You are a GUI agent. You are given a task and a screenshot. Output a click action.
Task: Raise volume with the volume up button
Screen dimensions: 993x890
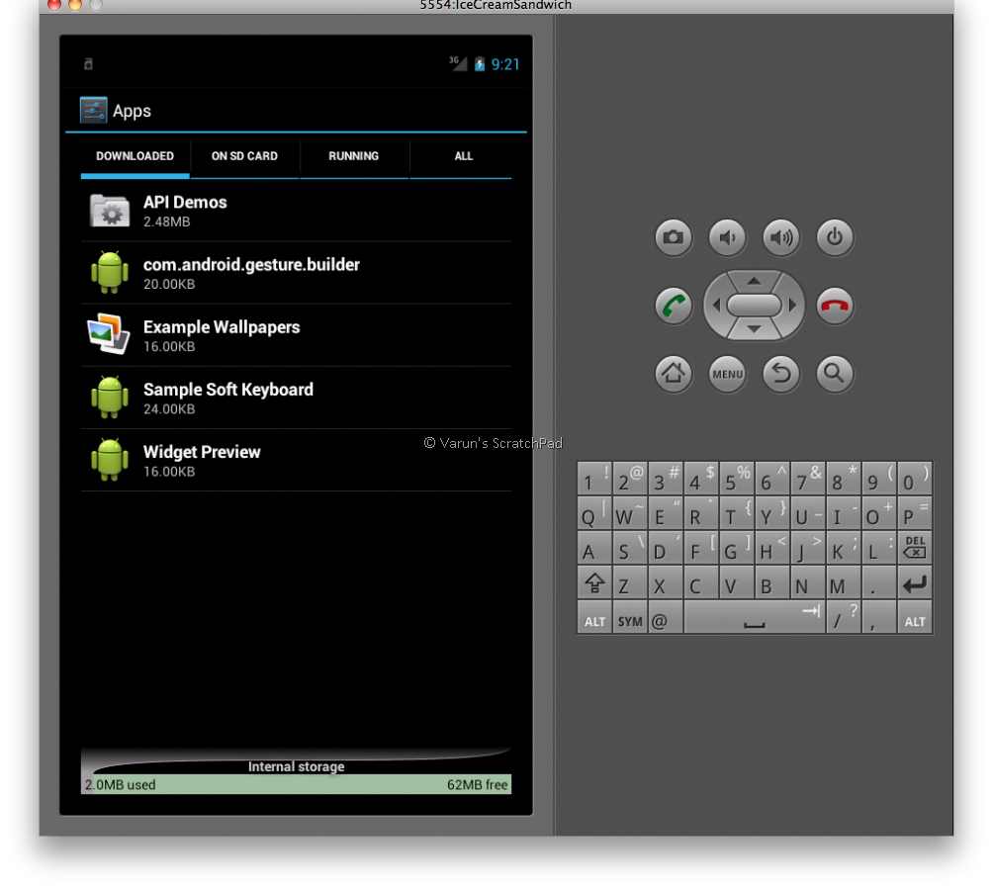780,237
